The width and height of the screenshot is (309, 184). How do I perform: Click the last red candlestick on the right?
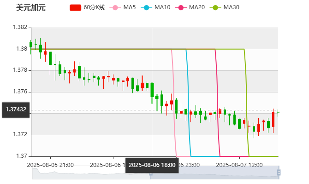point(273,120)
